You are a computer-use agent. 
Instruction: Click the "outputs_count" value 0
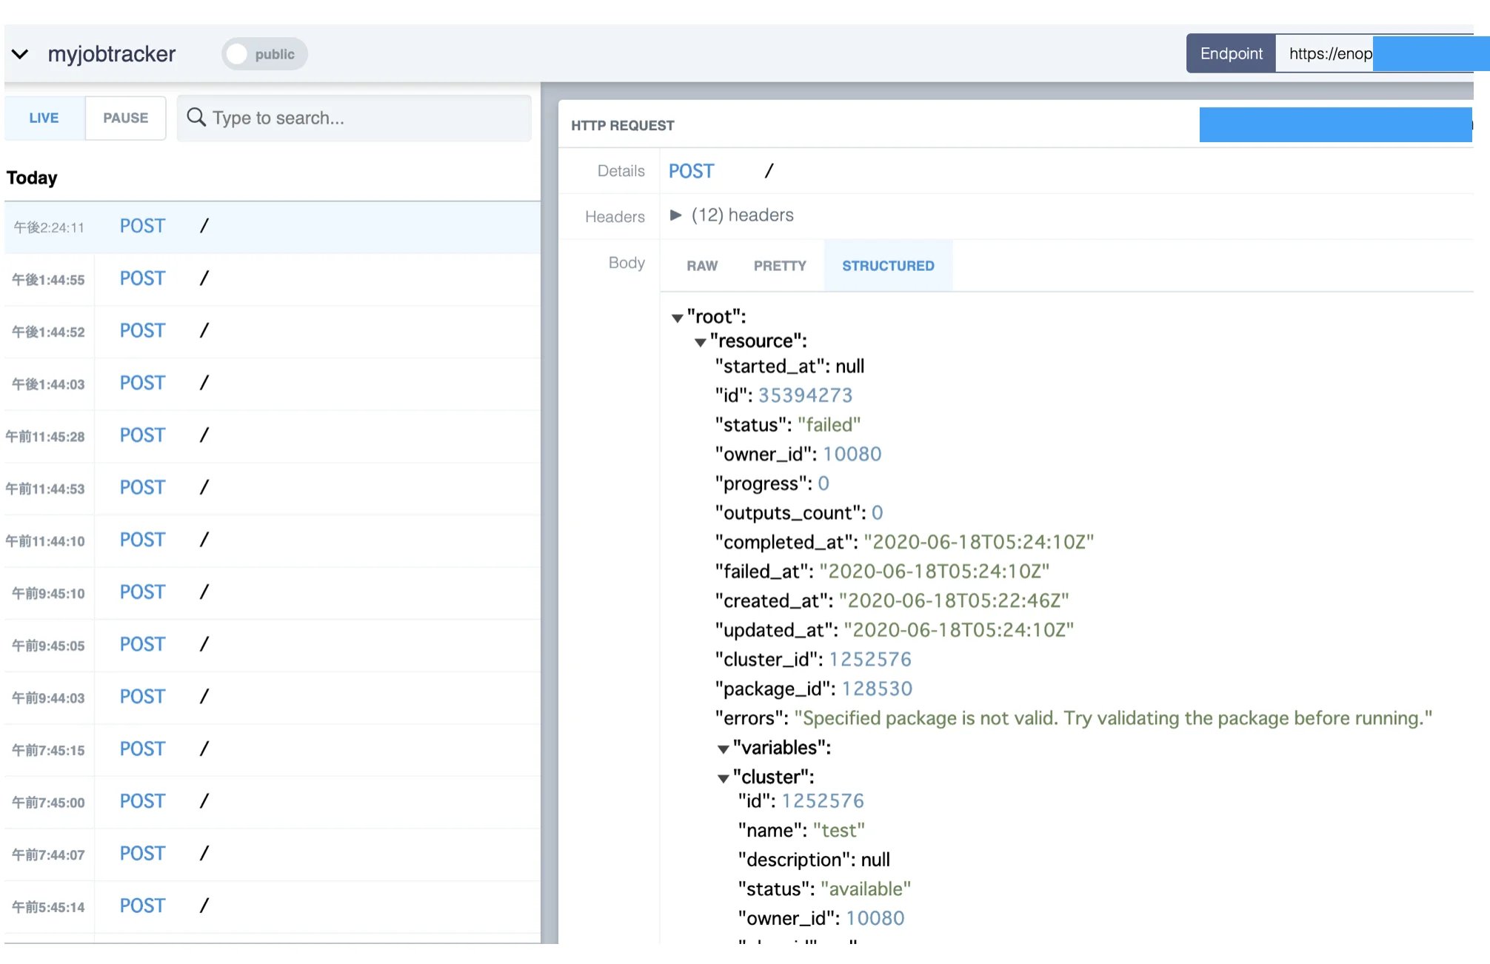click(x=877, y=513)
